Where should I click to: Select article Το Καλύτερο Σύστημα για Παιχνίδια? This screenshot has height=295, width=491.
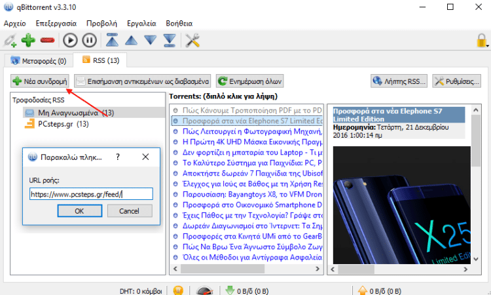coord(247,163)
